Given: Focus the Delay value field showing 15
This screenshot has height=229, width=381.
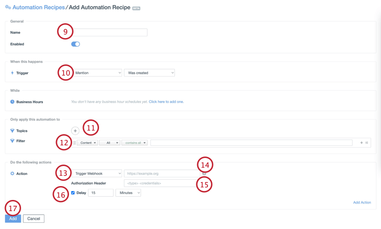Looking at the screenshot, I should (100, 193).
